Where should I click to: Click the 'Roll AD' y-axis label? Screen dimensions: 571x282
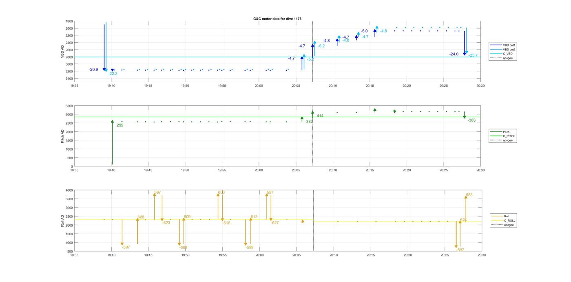click(x=62, y=220)
